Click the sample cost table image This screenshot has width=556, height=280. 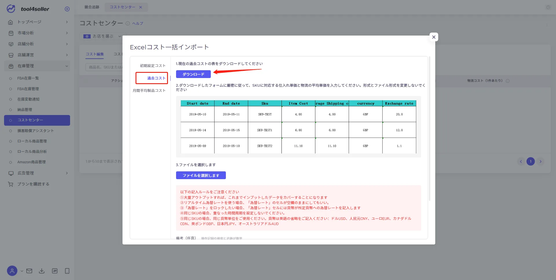[x=299, y=127]
